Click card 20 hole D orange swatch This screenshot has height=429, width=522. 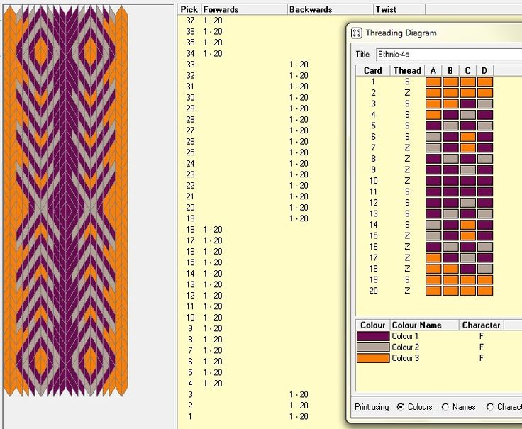[484, 291]
